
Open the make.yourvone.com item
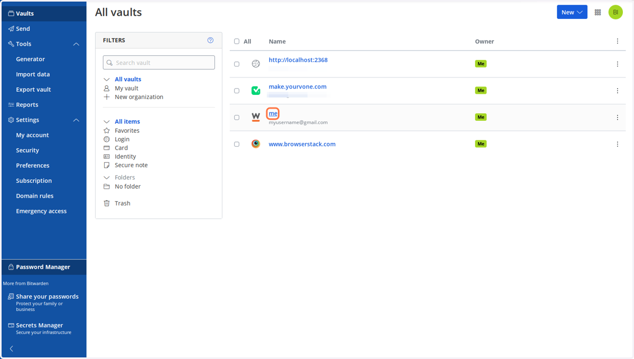297,87
